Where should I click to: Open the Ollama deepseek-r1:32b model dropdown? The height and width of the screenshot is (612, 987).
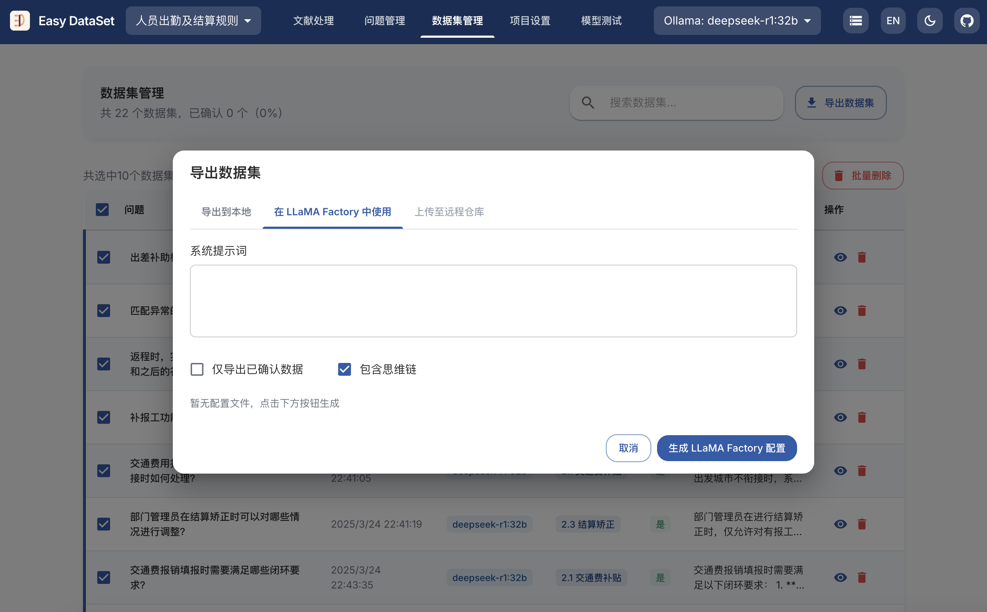pos(737,21)
